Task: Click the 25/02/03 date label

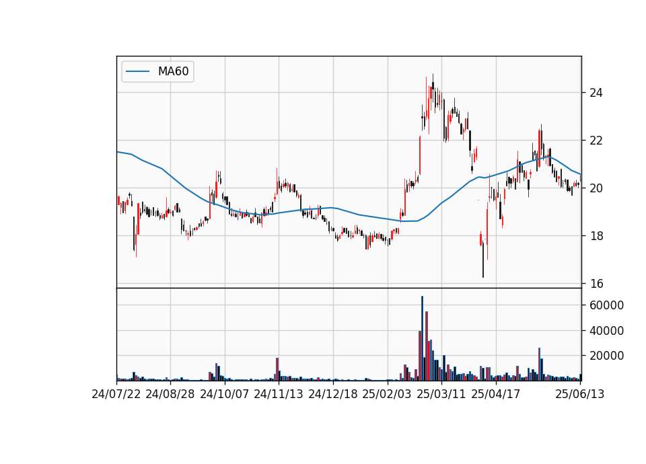Action: pyautogui.click(x=387, y=394)
